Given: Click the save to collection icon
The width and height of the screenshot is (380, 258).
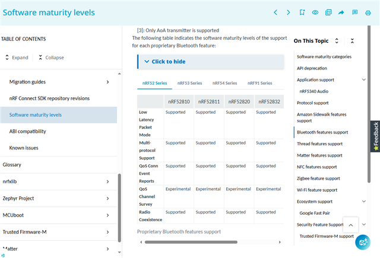Looking at the screenshot, I should click(328, 12).
